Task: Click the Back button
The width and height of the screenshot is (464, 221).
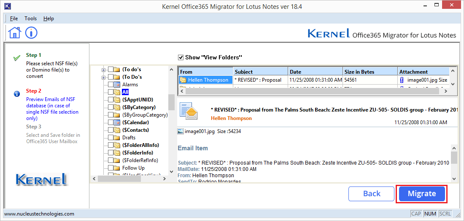Action: point(372,194)
